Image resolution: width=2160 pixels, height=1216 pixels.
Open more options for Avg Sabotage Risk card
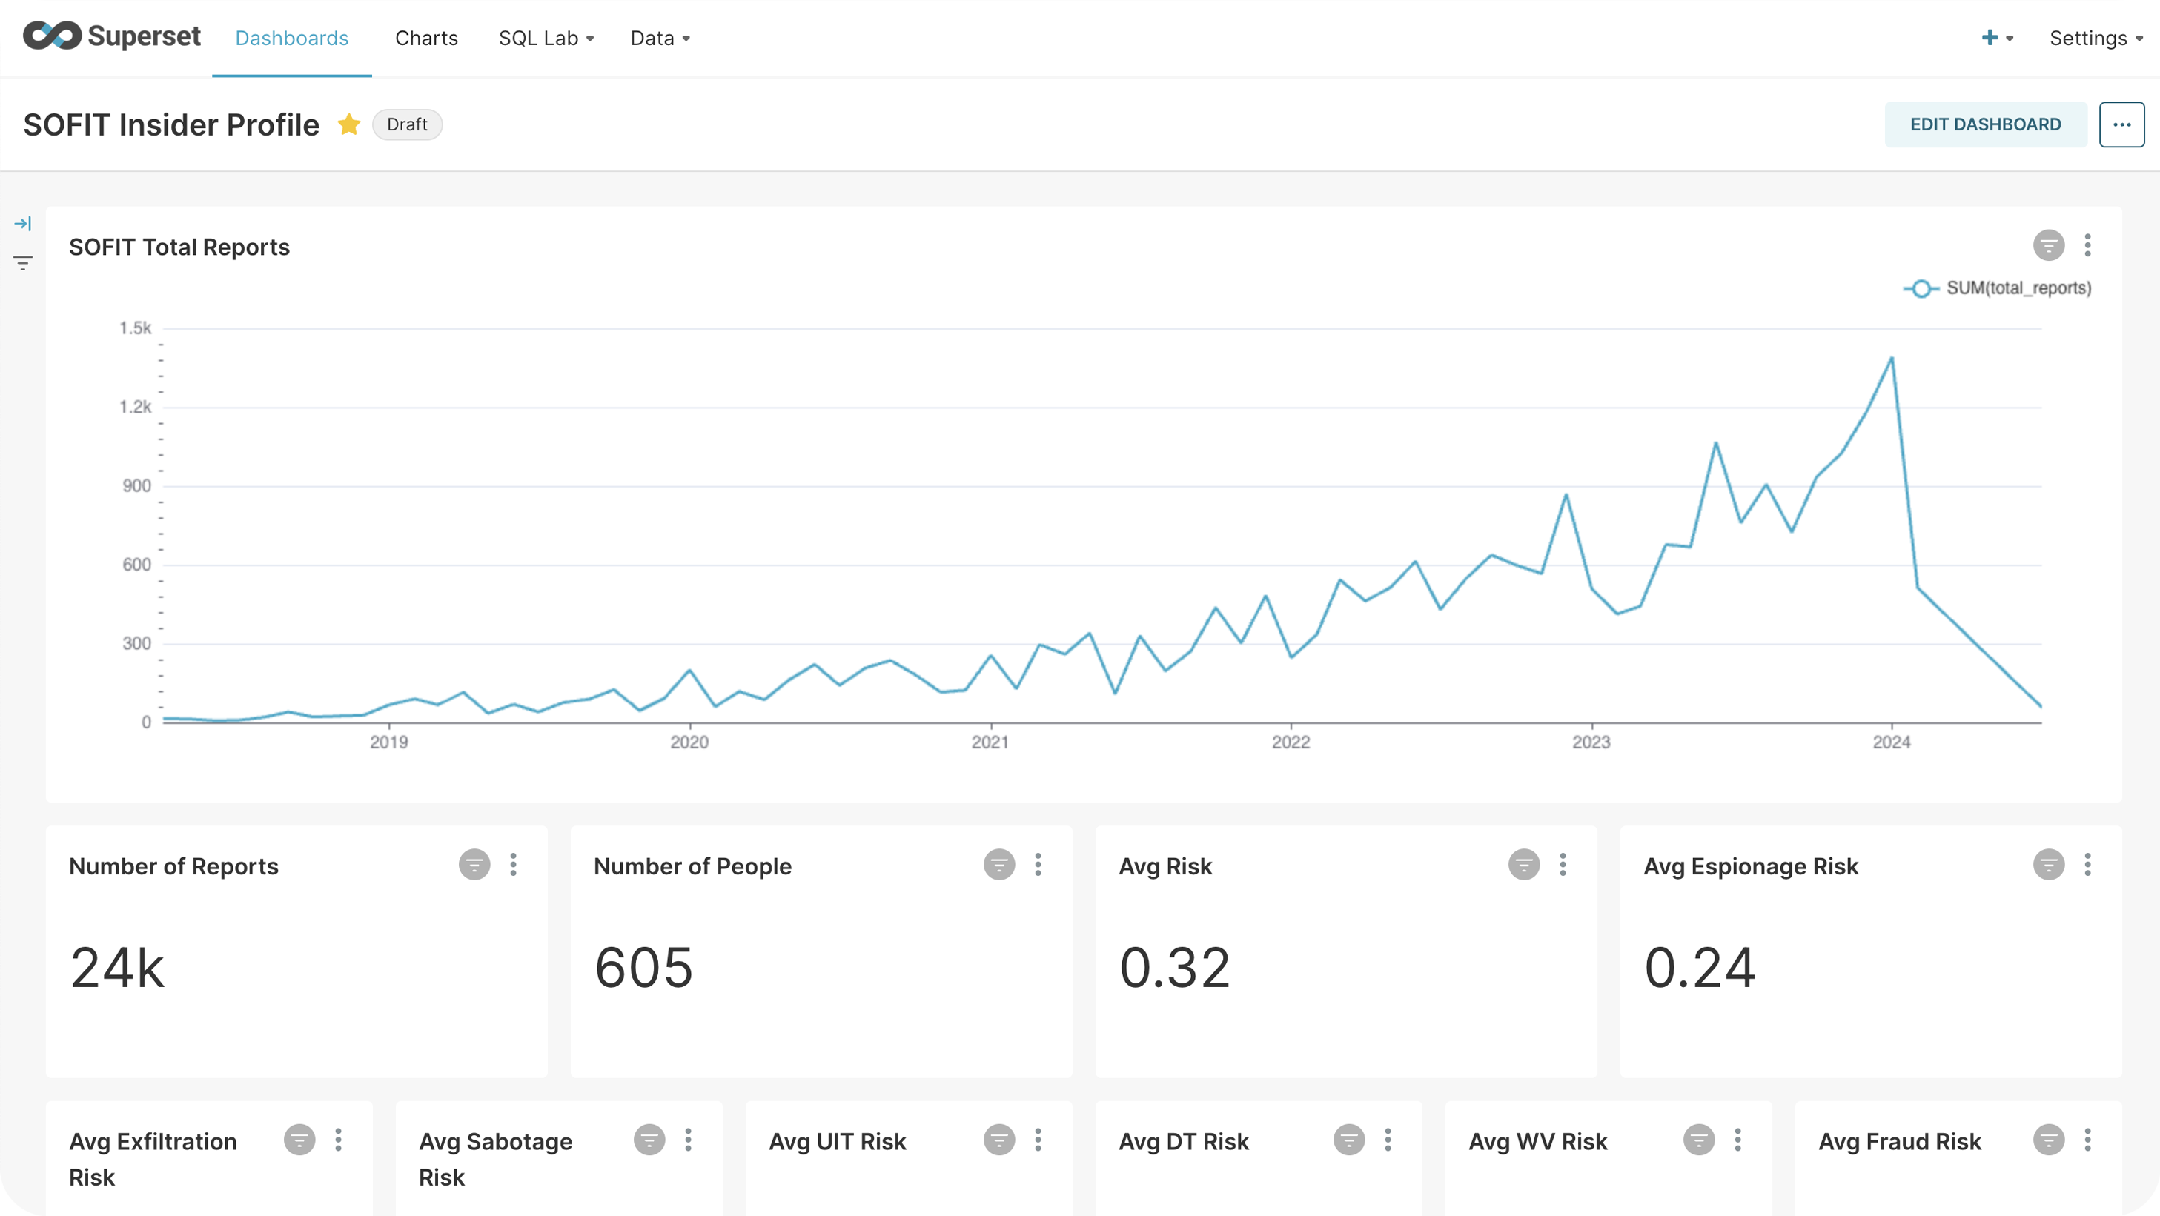689,1140
